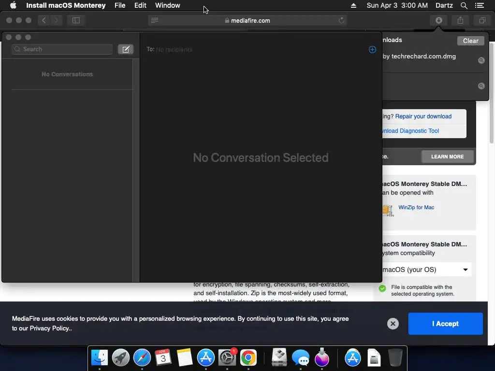Open the Window menu
This screenshot has width=495, height=371.
(x=168, y=5)
